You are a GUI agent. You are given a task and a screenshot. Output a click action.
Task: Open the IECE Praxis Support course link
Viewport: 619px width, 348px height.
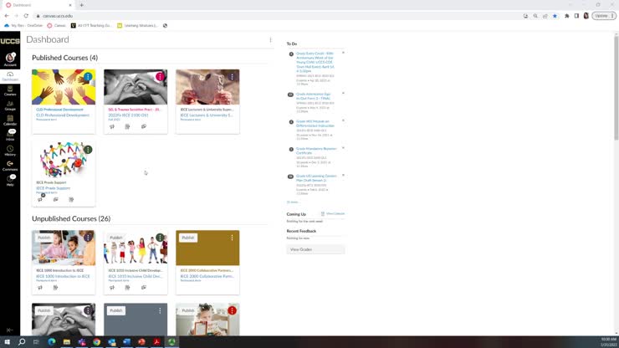[x=54, y=188]
